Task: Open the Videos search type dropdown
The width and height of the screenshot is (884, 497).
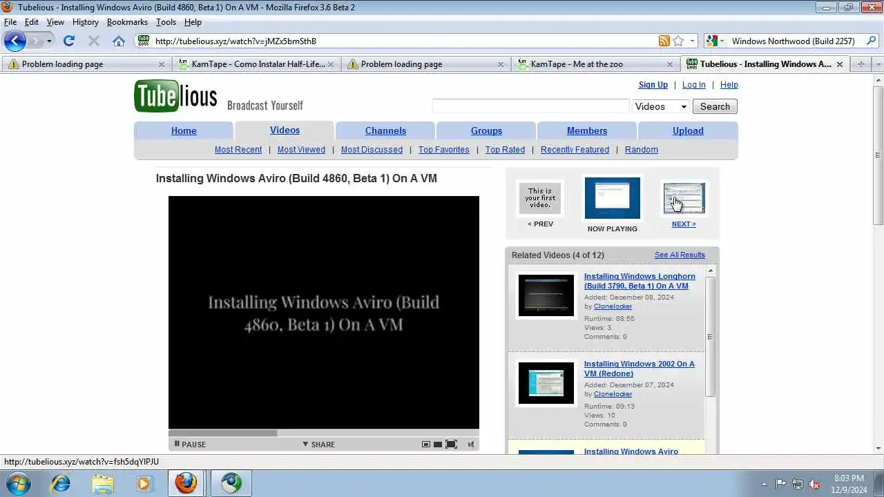Action: 661,106
